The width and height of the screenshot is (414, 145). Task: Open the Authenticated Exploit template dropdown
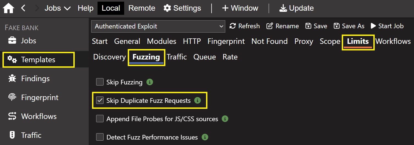click(x=158, y=26)
